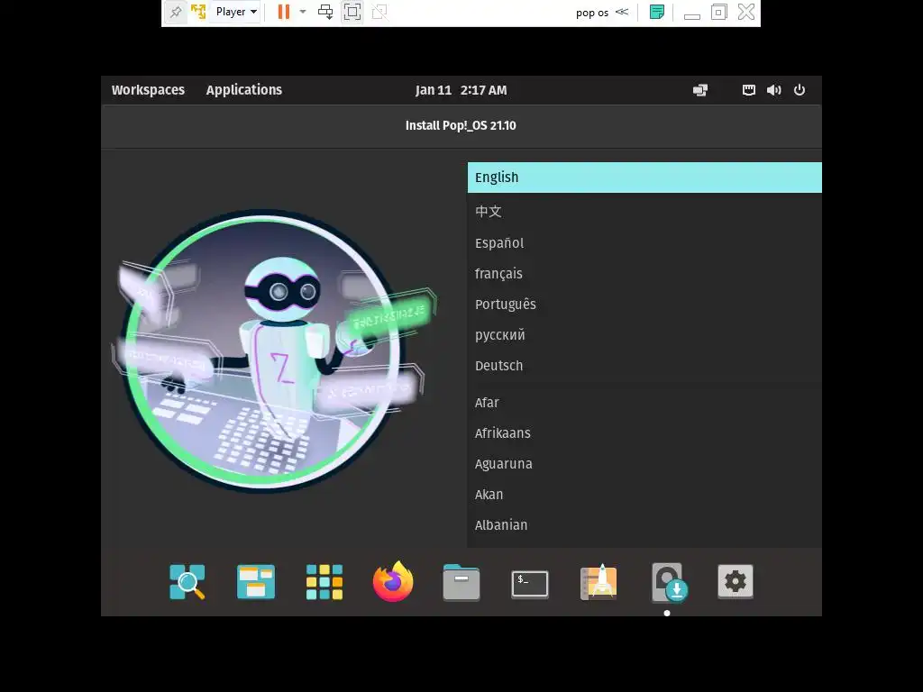
Task: Open the Workspaces view dock icon
Action: tap(255, 582)
